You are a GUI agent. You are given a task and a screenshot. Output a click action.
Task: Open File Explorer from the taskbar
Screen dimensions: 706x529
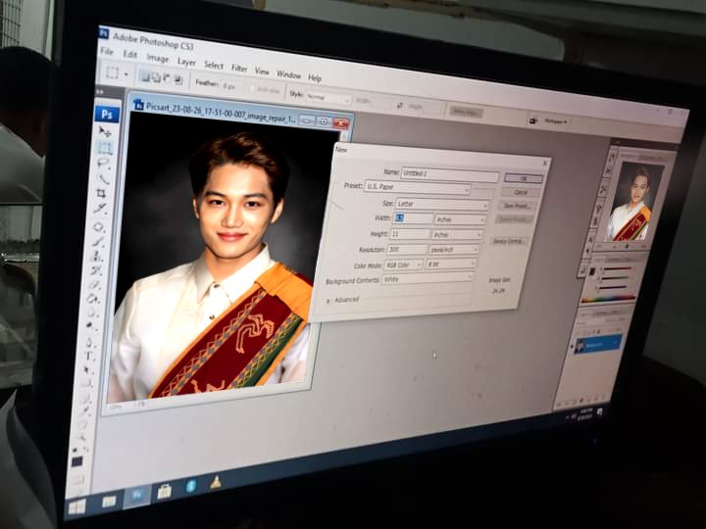pos(109,501)
